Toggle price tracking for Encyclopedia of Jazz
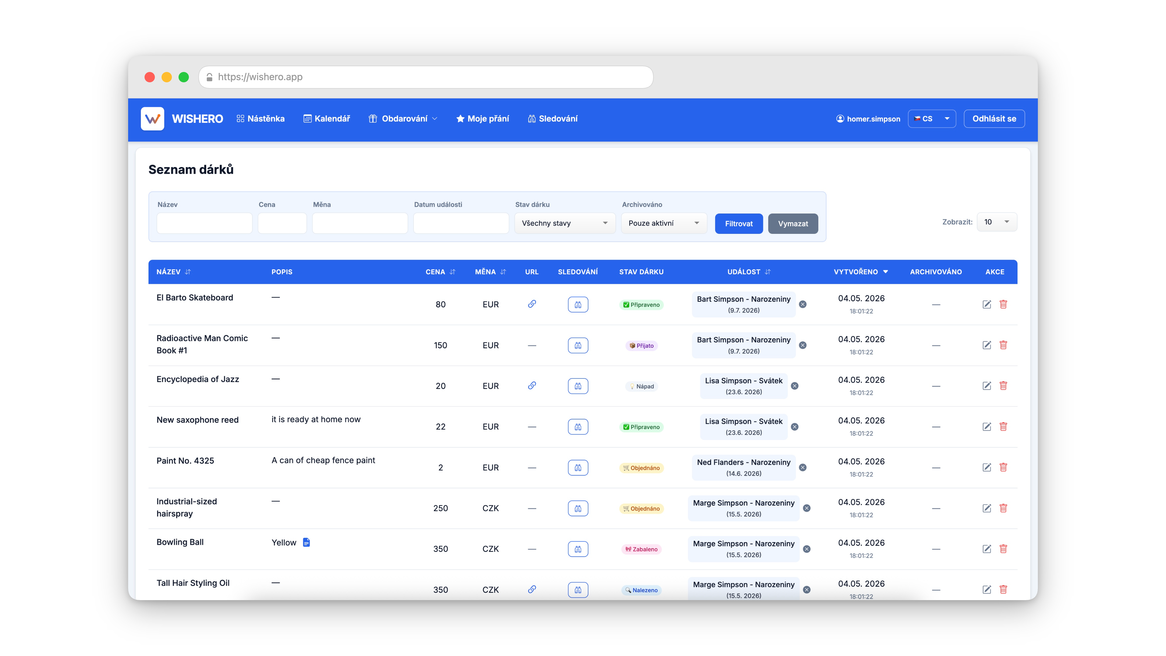 [578, 386]
